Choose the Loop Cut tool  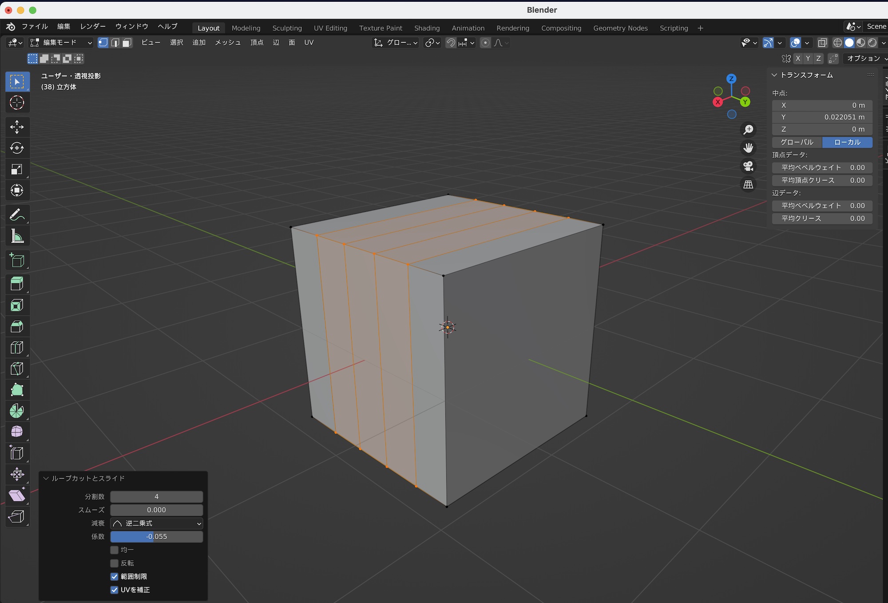point(17,348)
